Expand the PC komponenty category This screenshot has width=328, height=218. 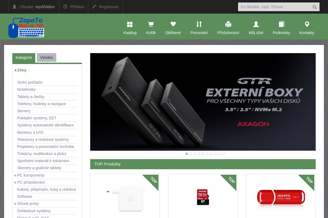pyautogui.click(x=15, y=175)
